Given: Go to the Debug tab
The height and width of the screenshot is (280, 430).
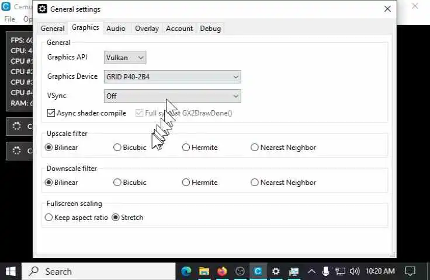Looking at the screenshot, I should pyautogui.click(x=210, y=29).
